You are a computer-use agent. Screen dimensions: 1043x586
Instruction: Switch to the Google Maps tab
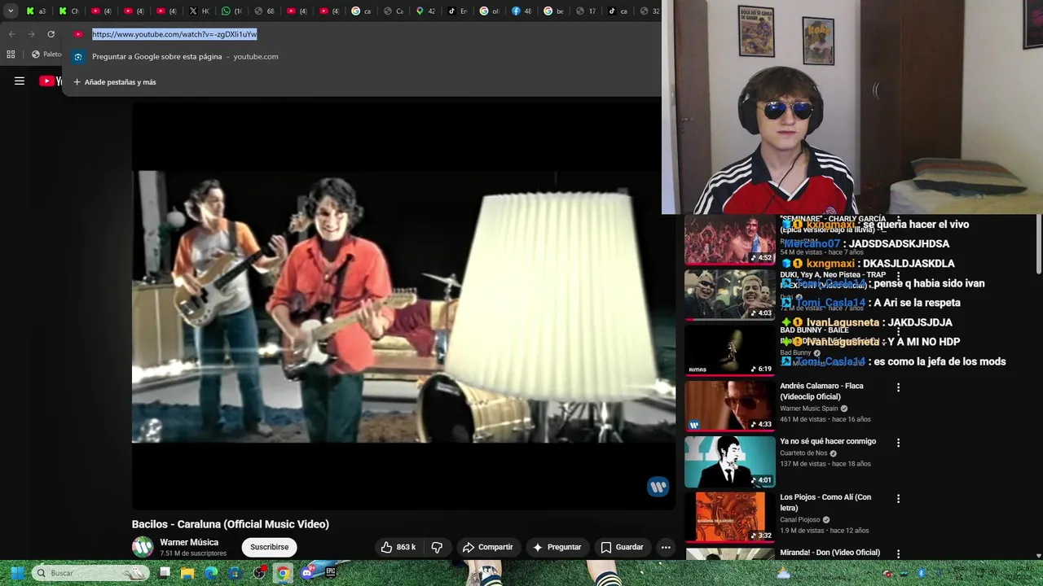point(425,11)
